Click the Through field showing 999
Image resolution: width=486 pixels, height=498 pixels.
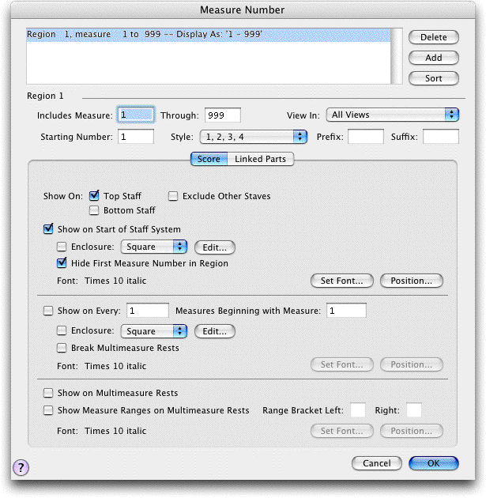[x=223, y=115]
